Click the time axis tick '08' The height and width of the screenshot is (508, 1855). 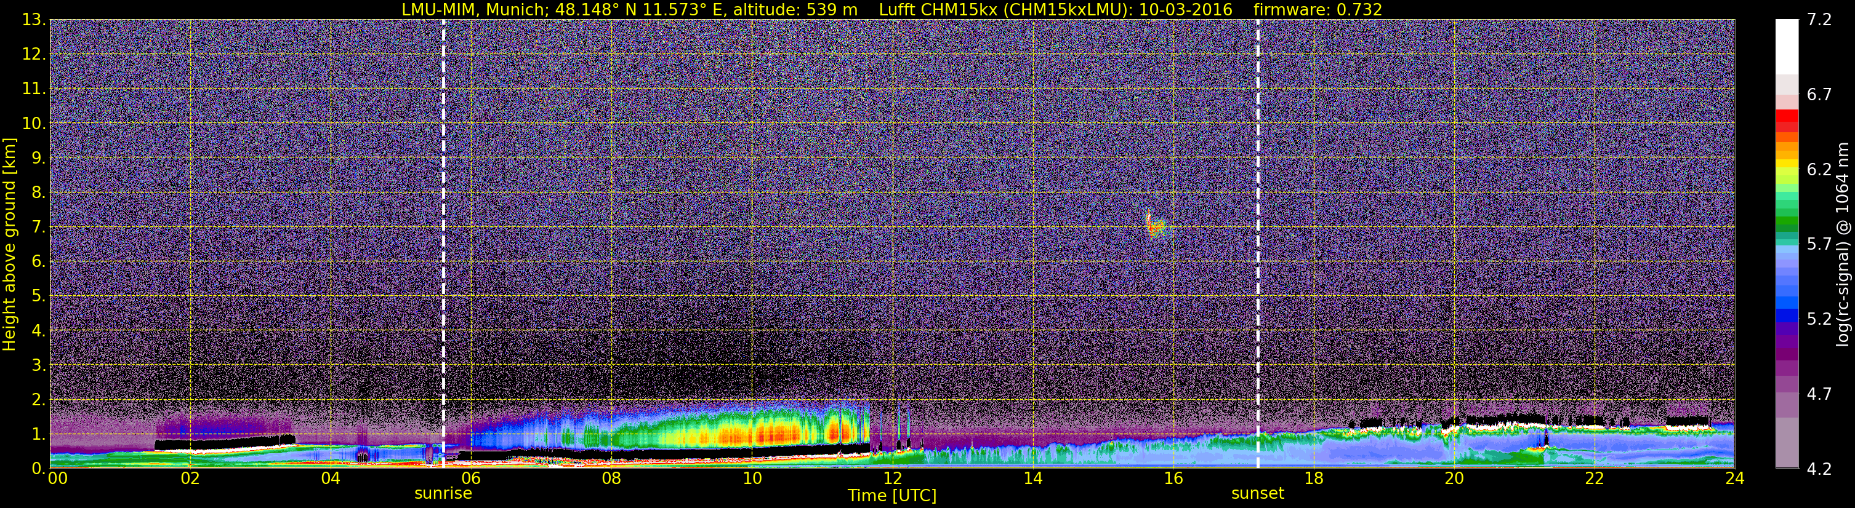[x=611, y=478]
